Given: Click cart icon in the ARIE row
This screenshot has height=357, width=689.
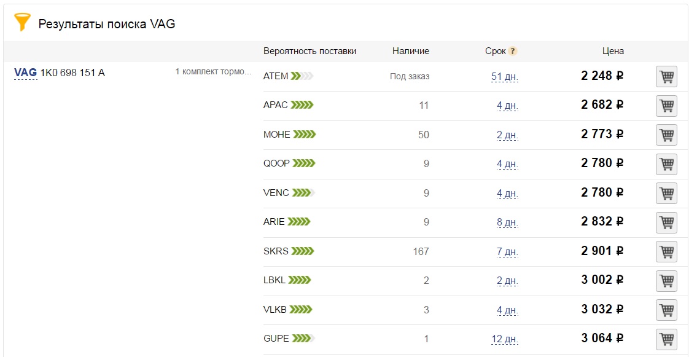Looking at the screenshot, I should (666, 222).
